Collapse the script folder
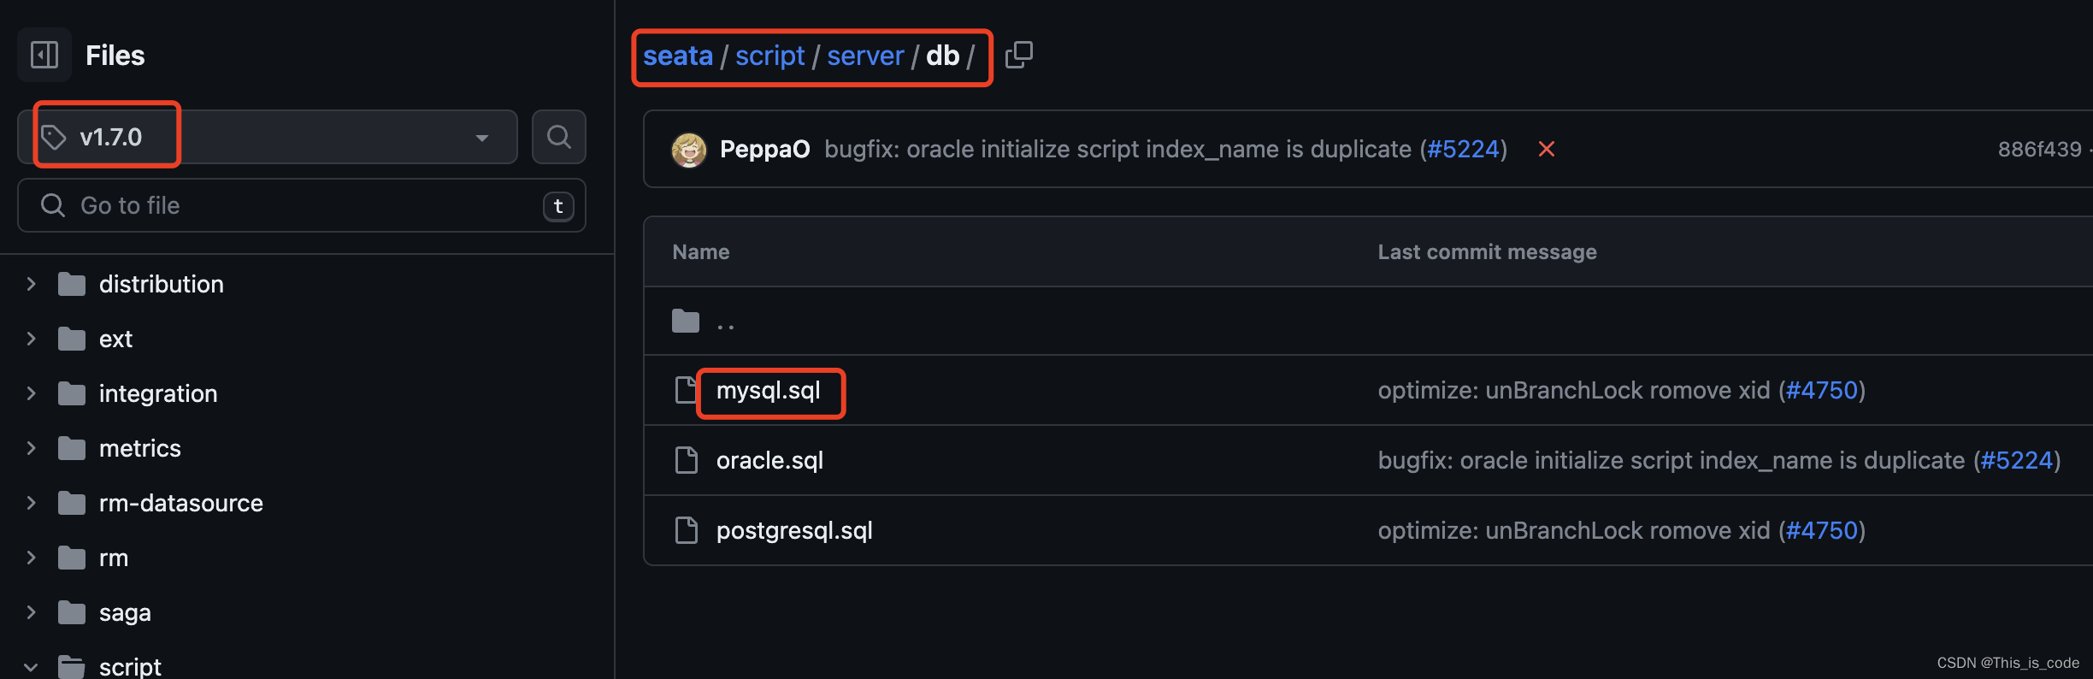Viewport: 2093px width, 679px height. pyautogui.click(x=31, y=665)
